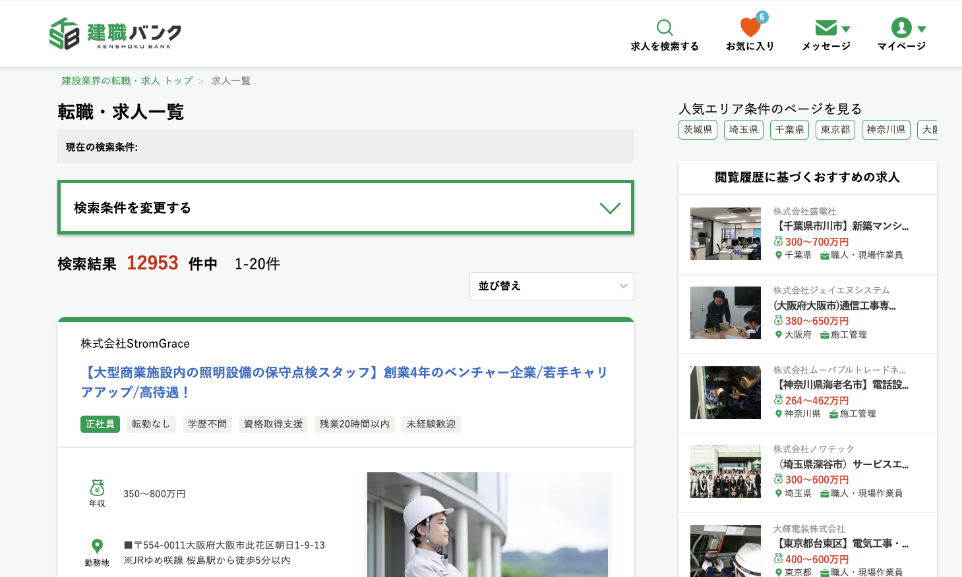This screenshot has width=962, height=577.
Task: Click yen icon next to 400〜600万円
Action: click(x=778, y=559)
